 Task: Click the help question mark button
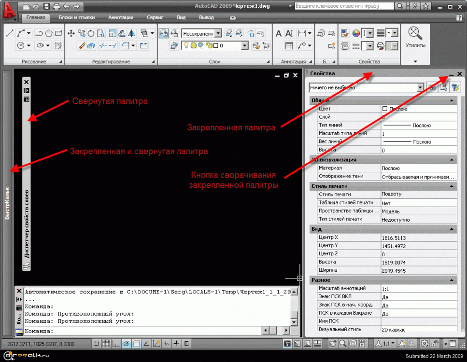pos(459,17)
